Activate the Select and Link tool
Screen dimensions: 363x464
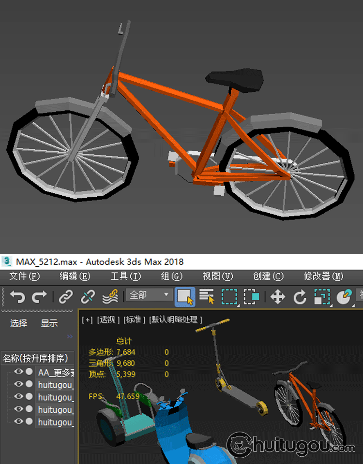[x=66, y=296]
